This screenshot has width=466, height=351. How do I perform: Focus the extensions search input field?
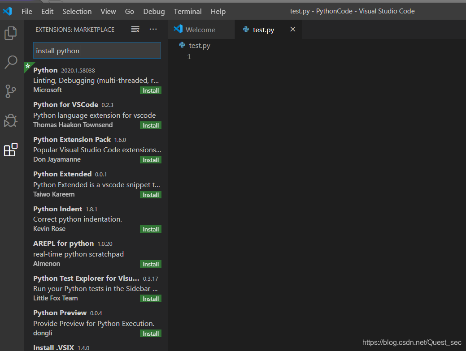tap(97, 51)
